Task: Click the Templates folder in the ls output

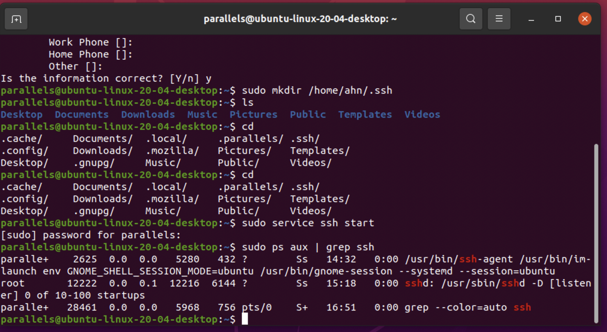Action: point(365,114)
